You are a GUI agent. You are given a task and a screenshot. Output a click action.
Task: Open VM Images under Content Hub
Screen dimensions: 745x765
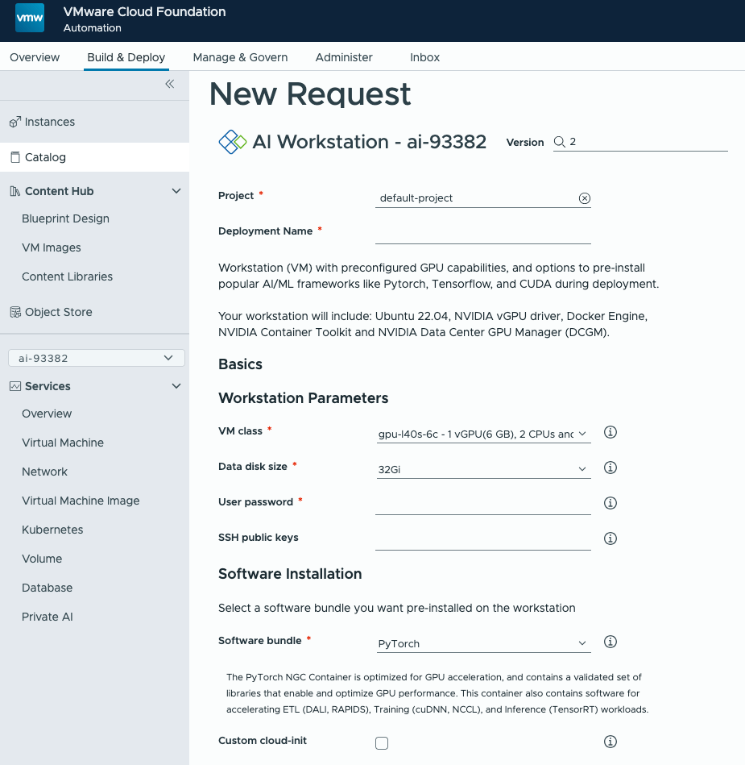coord(52,247)
